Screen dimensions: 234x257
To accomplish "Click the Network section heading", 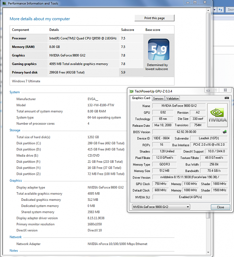I will pyautogui.click(x=15, y=237).
